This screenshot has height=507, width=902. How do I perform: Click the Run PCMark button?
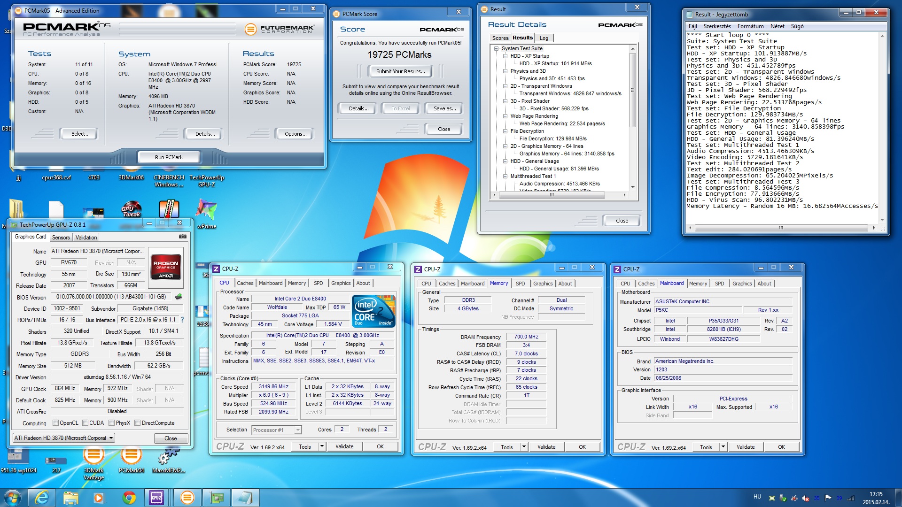coord(169,157)
